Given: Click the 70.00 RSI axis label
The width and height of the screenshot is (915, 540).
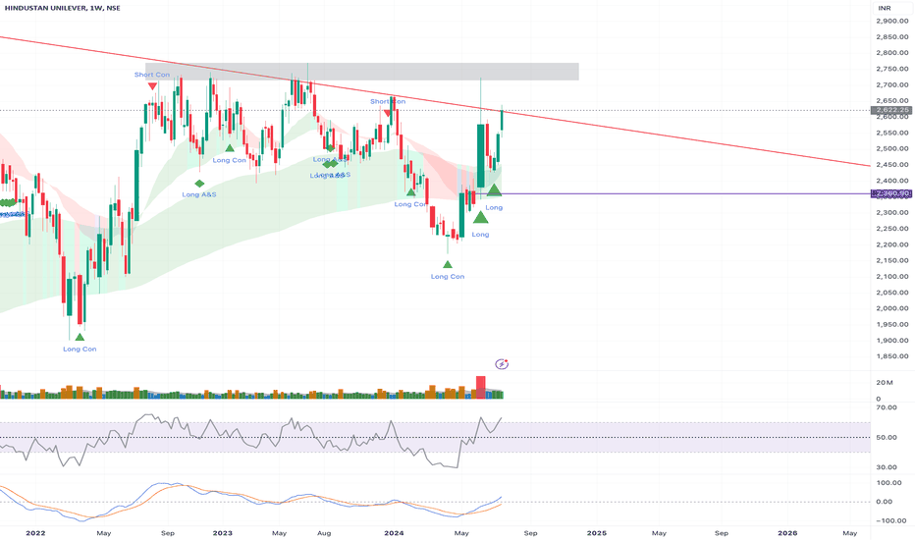Looking at the screenshot, I should 887,407.
